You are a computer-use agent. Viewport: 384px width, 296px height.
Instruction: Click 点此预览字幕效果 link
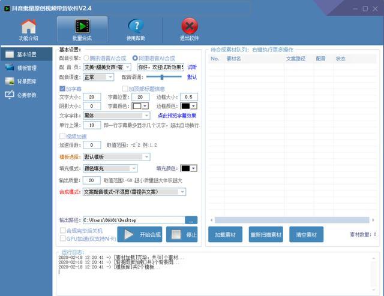click(x=177, y=116)
